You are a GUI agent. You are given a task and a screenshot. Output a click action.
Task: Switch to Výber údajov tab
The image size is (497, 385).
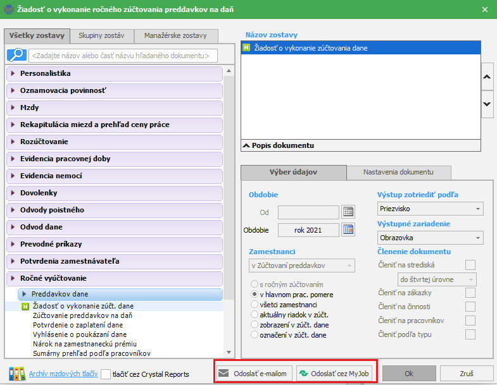(294, 173)
